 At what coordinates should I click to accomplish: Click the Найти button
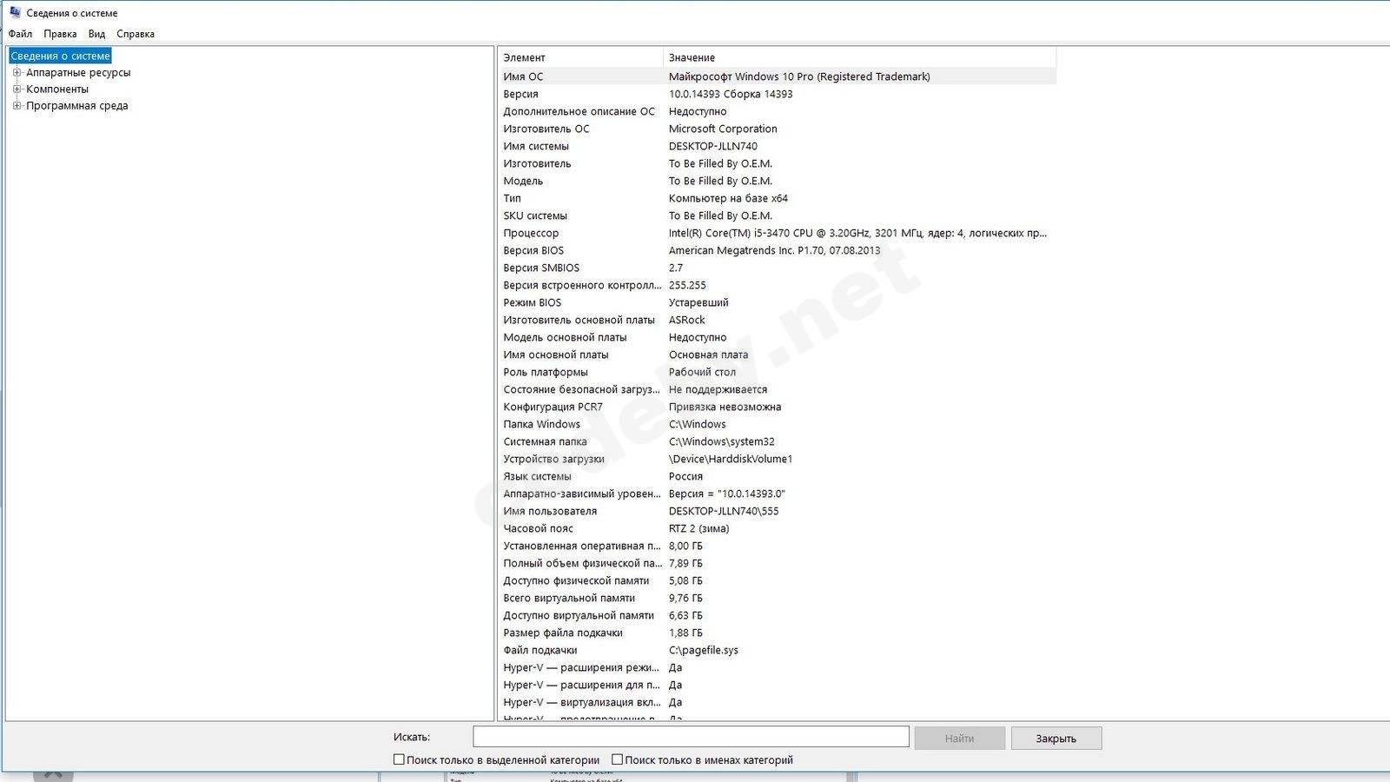[959, 739]
